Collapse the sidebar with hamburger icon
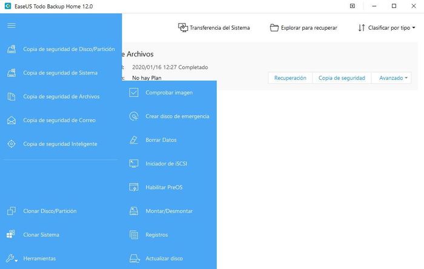 pyautogui.click(x=12, y=25)
